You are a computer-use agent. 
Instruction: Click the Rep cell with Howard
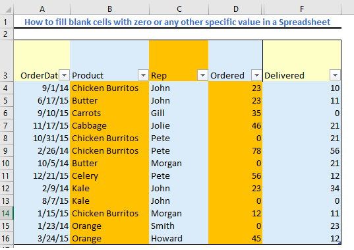[x=179, y=238]
